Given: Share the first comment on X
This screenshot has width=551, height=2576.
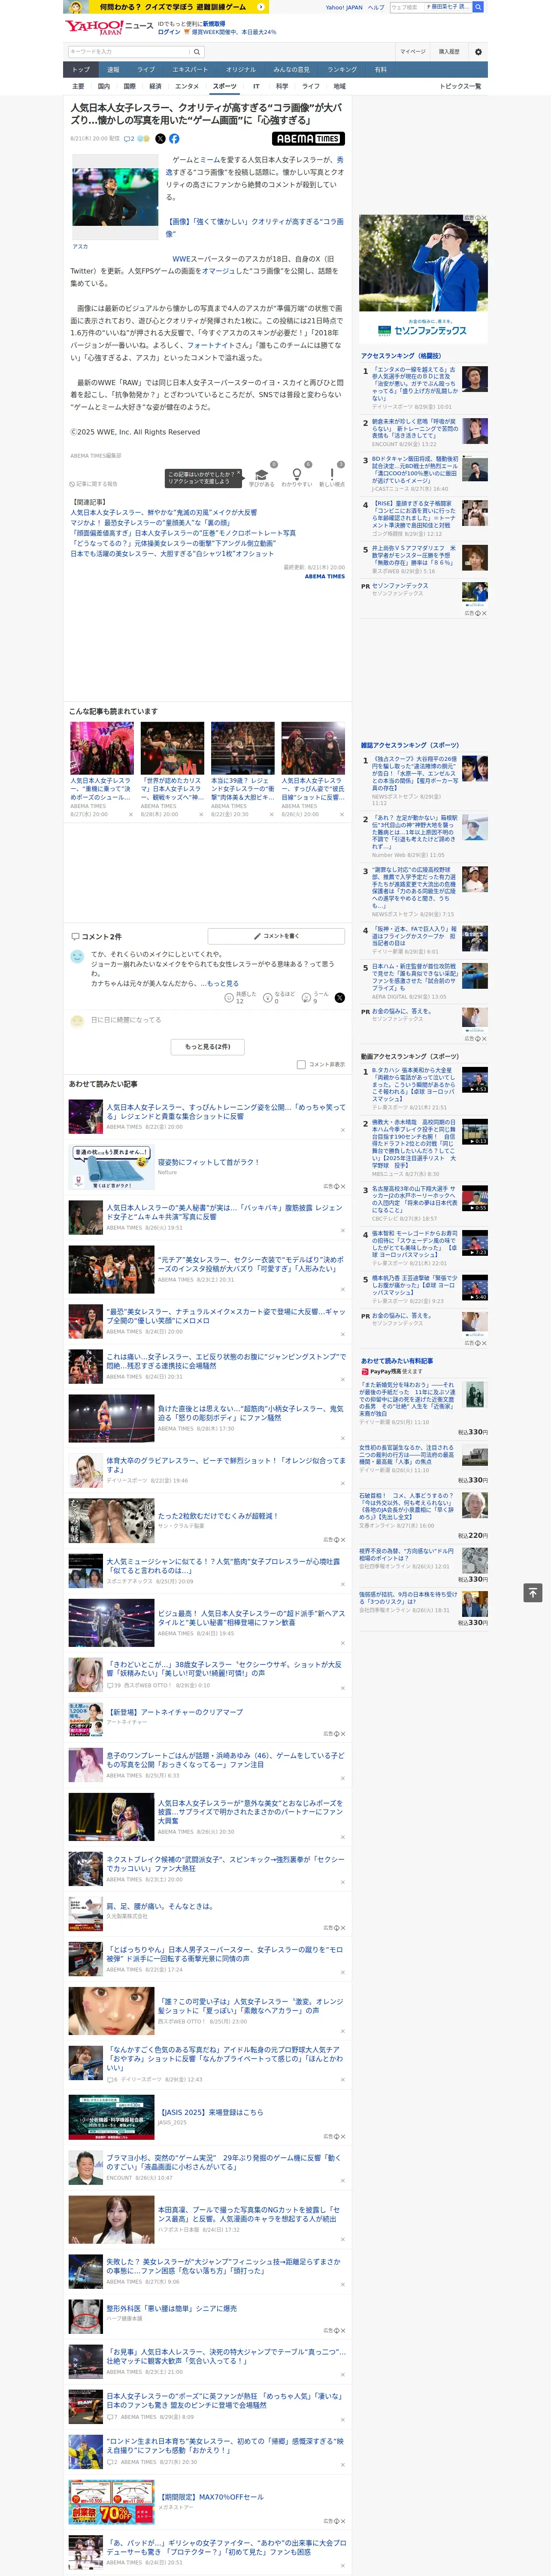Looking at the screenshot, I should pos(339,998).
